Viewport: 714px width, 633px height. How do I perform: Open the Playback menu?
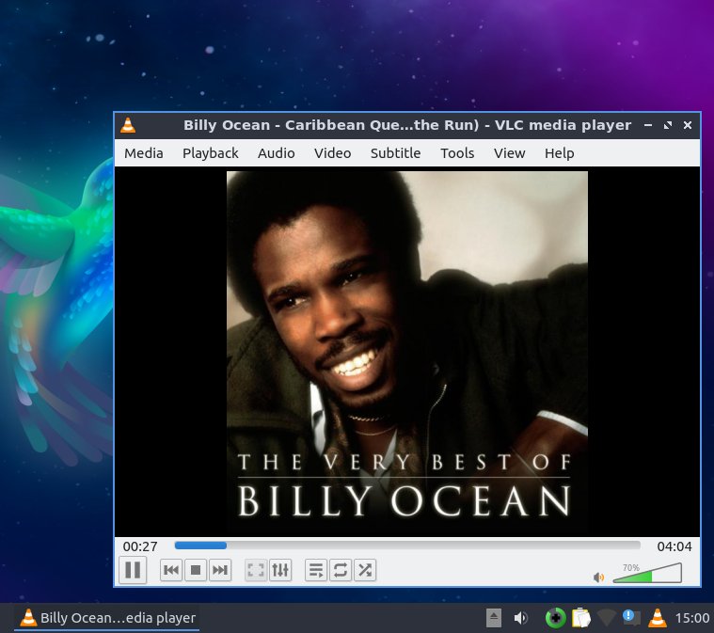[211, 153]
